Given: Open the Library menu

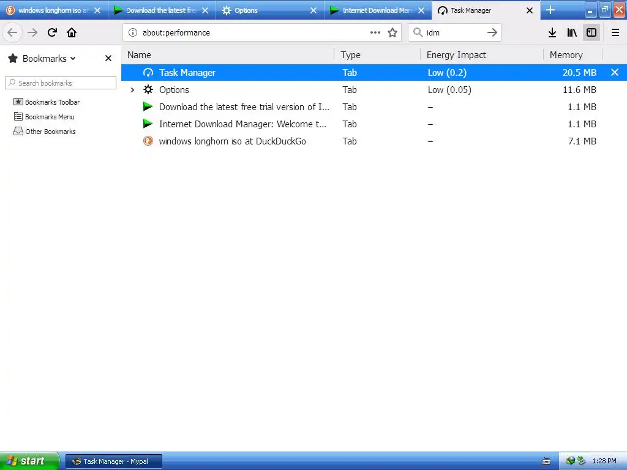Looking at the screenshot, I should (572, 32).
